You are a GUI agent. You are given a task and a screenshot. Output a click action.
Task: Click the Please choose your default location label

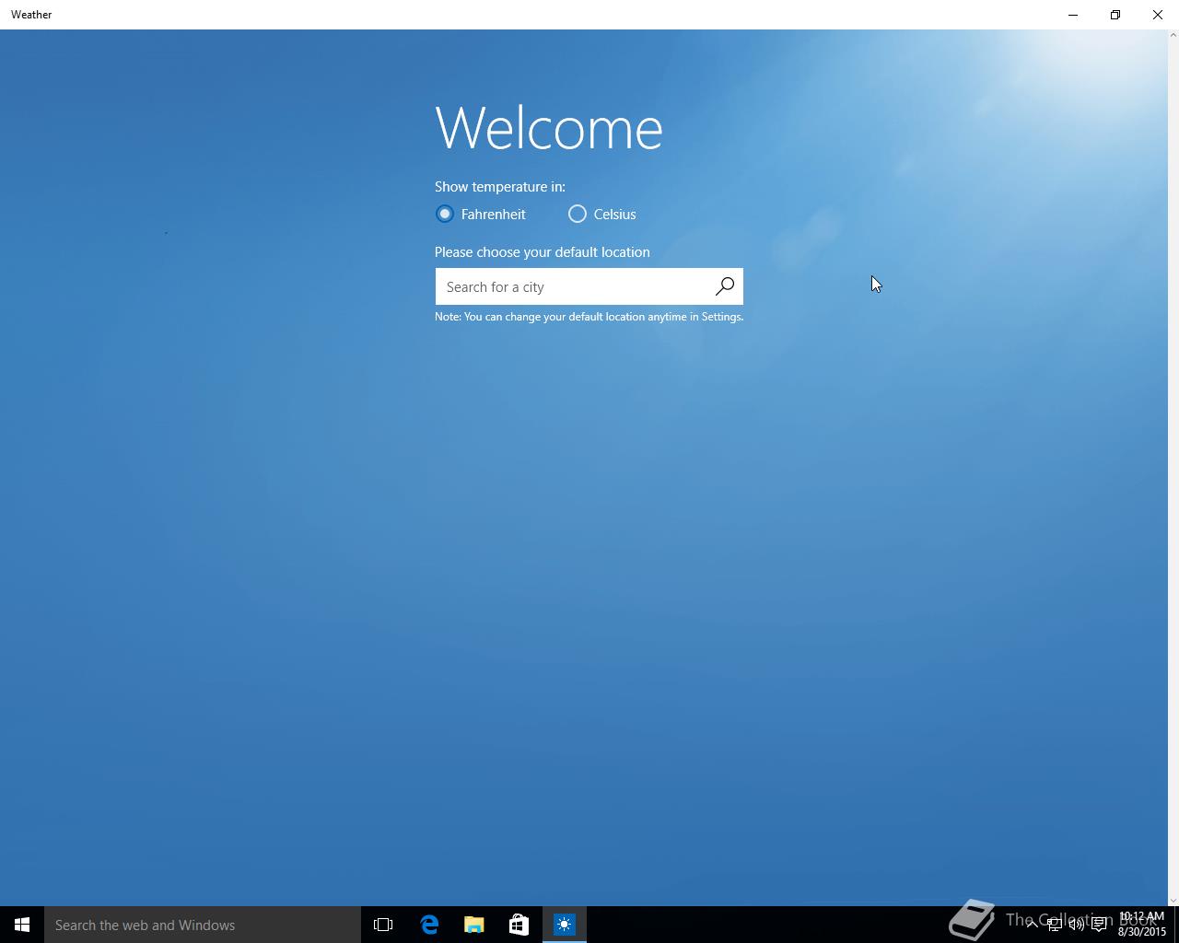click(543, 252)
